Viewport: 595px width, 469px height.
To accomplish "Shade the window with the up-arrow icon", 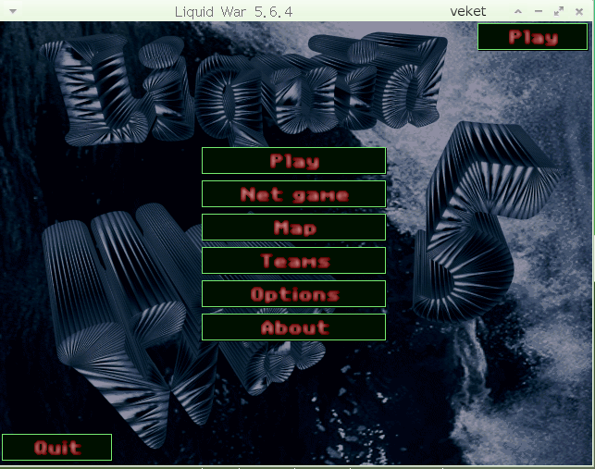I will coord(518,12).
